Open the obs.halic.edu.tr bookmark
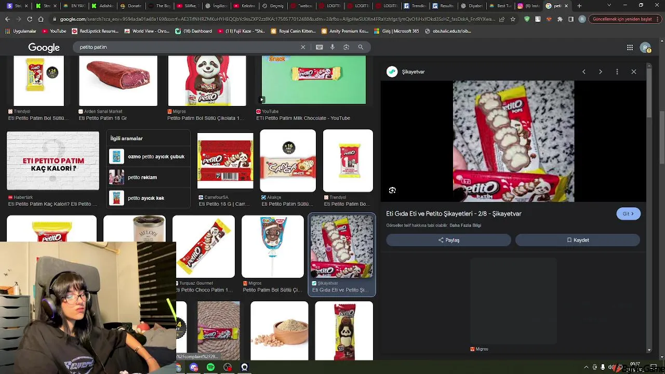665x374 pixels. tap(448, 31)
